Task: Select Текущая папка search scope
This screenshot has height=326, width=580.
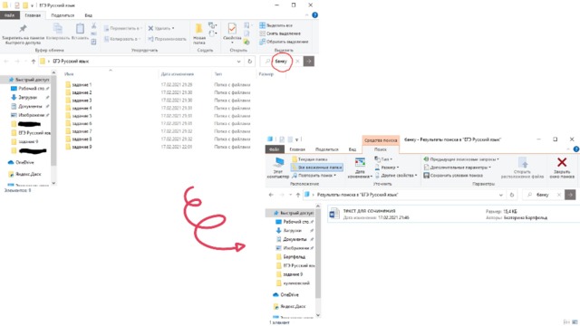Action: [x=310, y=159]
